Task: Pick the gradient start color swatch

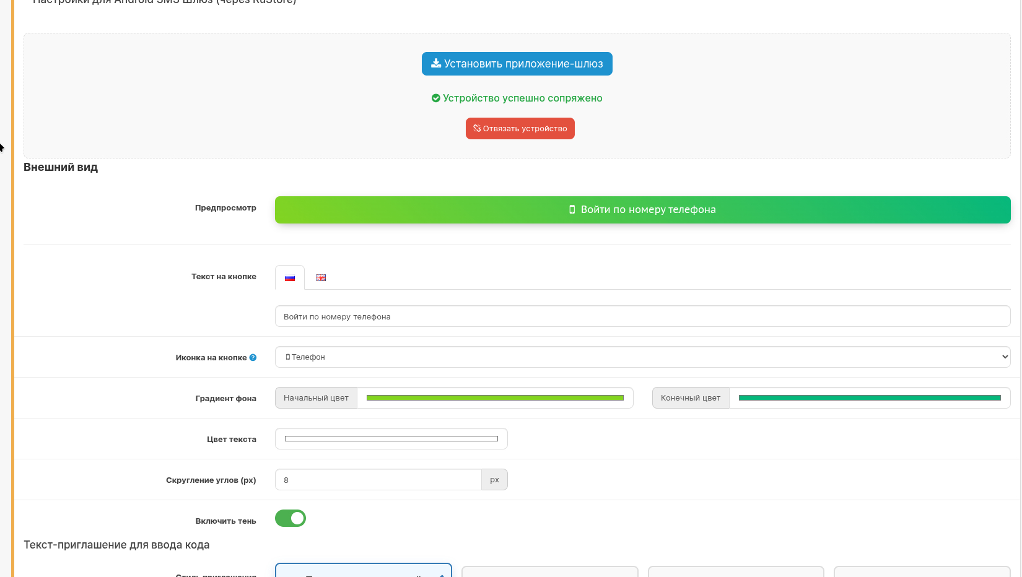Action: (x=495, y=398)
